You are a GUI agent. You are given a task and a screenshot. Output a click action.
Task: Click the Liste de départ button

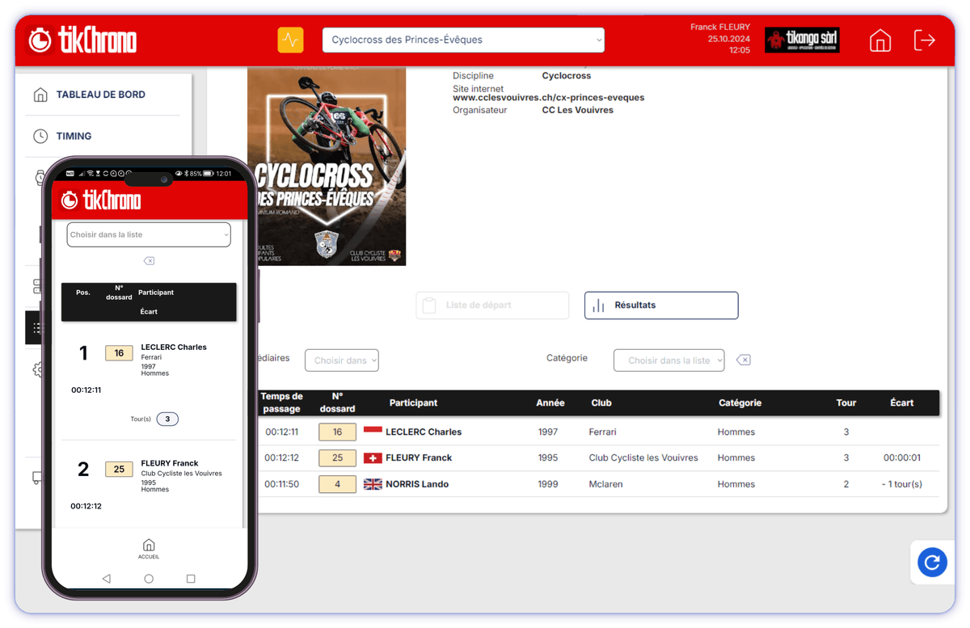tap(492, 306)
